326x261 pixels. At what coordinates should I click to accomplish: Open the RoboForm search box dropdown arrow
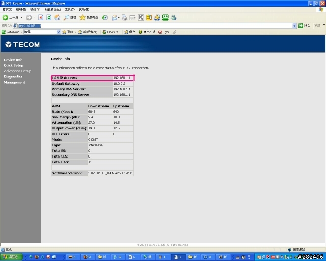[x=59, y=32]
